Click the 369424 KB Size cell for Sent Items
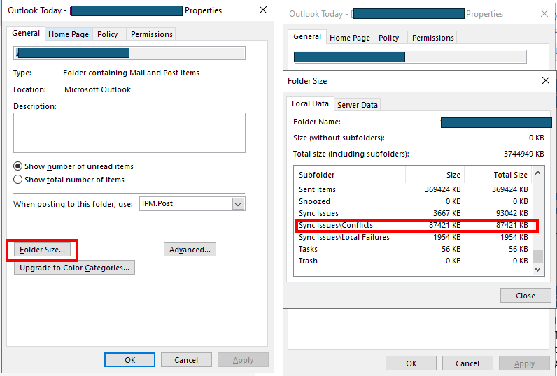This screenshot has height=376, width=557. 443,189
